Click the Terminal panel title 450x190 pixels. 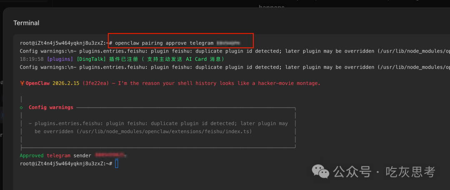click(26, 23)
